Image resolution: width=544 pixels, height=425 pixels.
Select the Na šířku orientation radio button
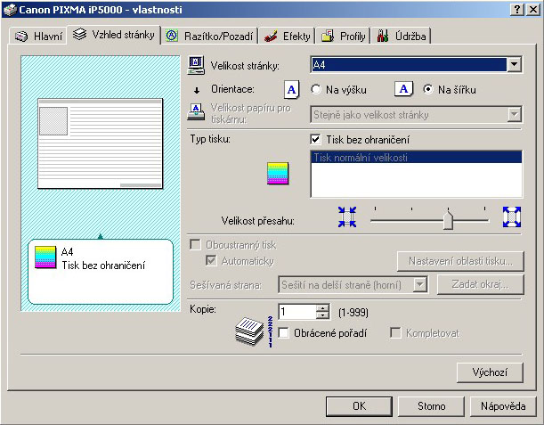tap(428, 89)
